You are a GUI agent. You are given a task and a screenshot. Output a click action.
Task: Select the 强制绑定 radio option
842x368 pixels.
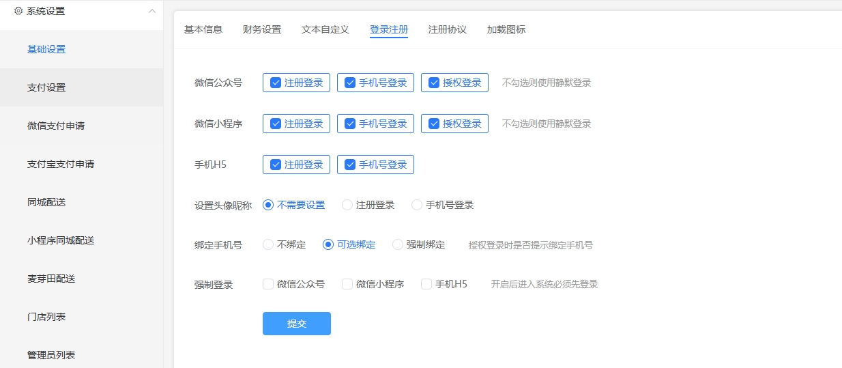(x=398, y=244)
